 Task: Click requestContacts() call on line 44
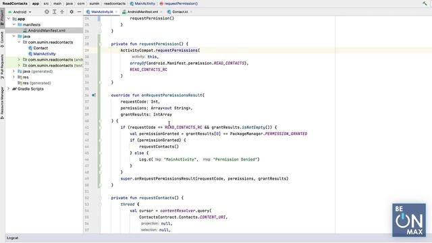tap(159, 146)
